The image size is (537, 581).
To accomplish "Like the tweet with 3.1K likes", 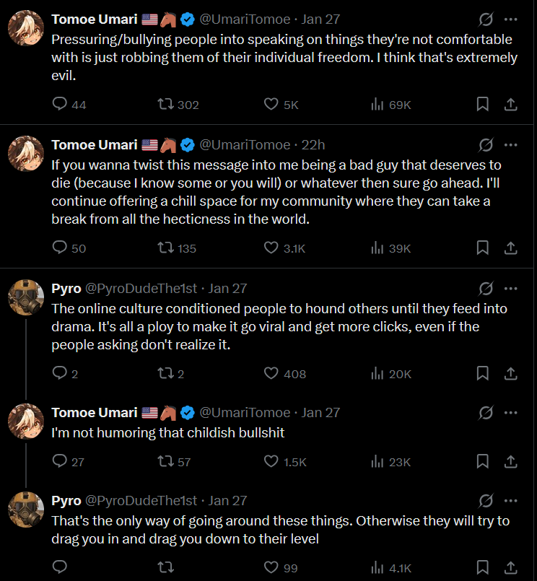I will click(271, 248).
